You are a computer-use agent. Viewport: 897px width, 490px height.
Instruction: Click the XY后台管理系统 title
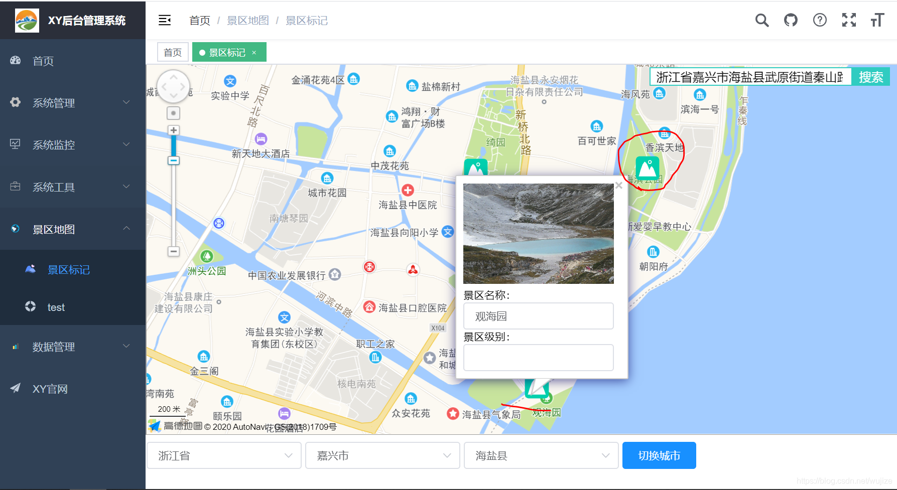pos(87,21)
